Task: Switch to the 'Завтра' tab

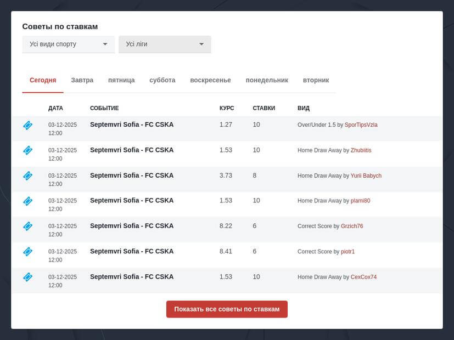Action: click(82, 80)
